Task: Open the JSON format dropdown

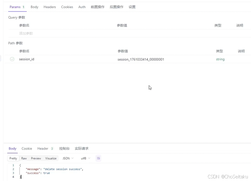Action: [x=68, y=158]
